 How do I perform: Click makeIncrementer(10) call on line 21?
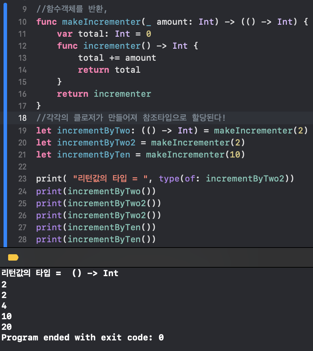[195, 155]
